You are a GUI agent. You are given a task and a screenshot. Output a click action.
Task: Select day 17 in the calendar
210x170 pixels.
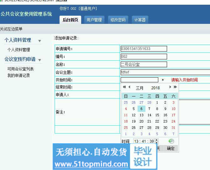(x=173, y=115)
